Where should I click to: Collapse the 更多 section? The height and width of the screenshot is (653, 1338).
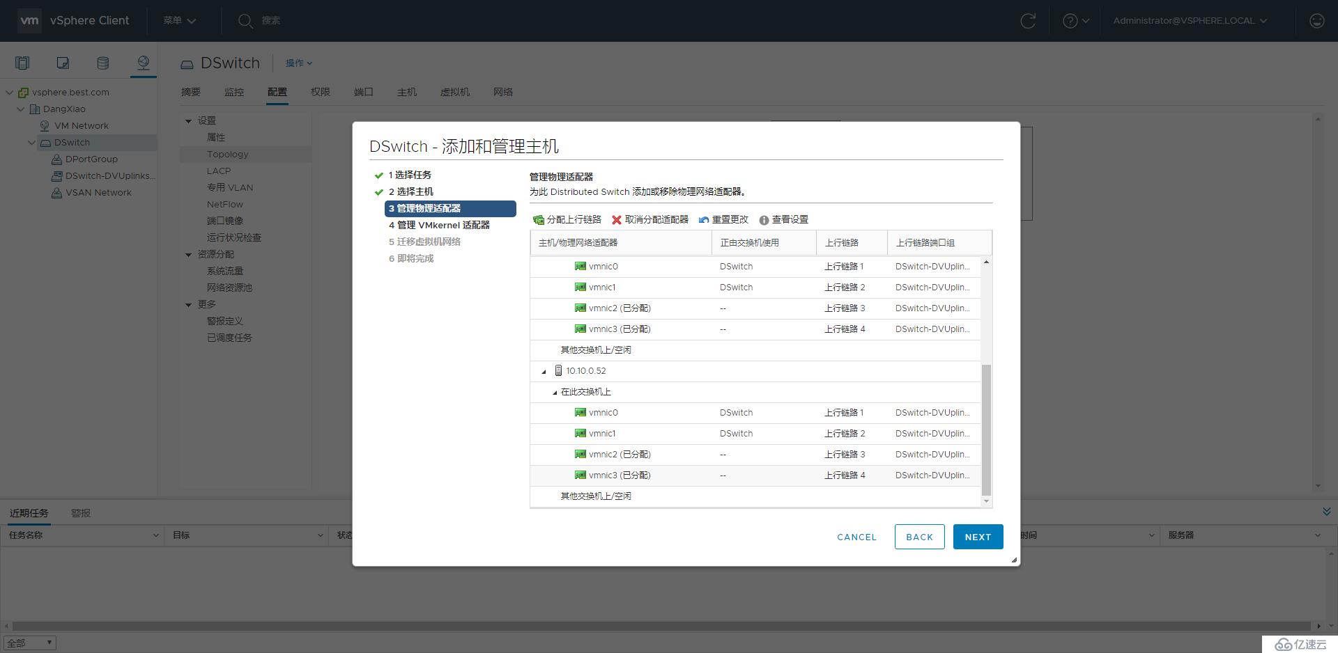(x=188, y=305)
